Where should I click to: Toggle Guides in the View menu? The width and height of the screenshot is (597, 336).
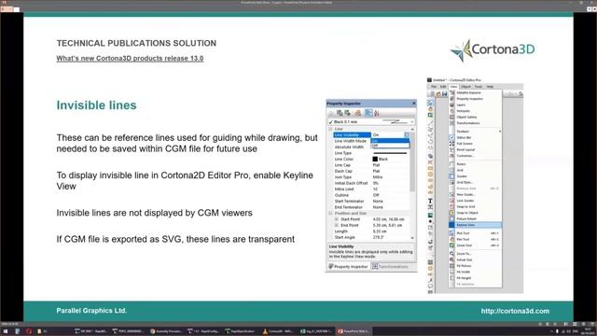475,176
